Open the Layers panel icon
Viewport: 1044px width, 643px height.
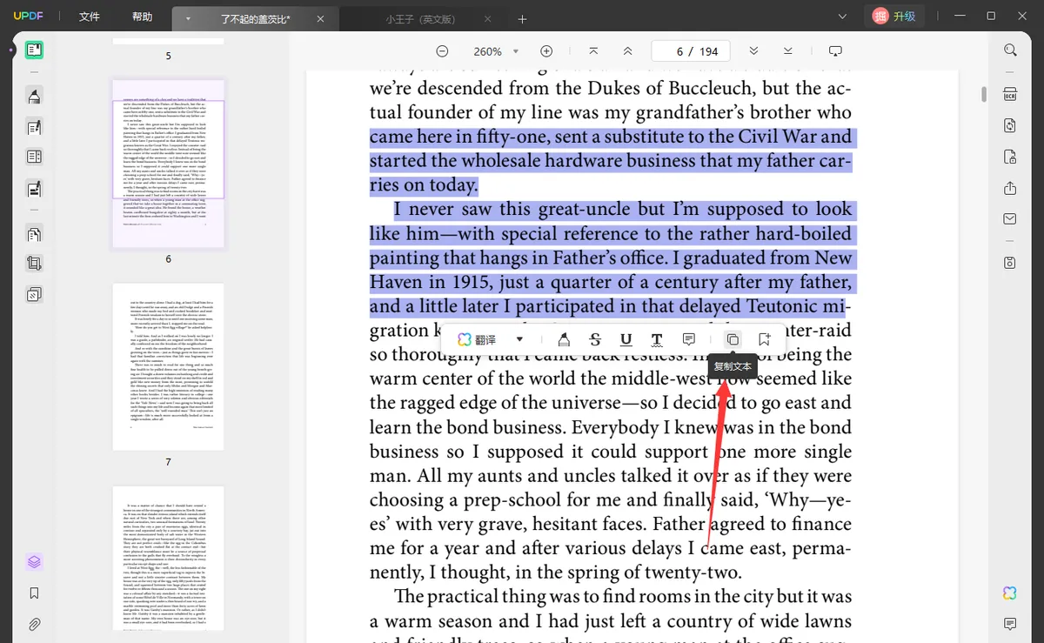pos(35,562)
